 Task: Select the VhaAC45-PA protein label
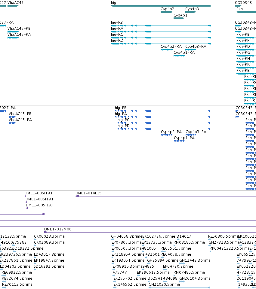tap(20, 120)
